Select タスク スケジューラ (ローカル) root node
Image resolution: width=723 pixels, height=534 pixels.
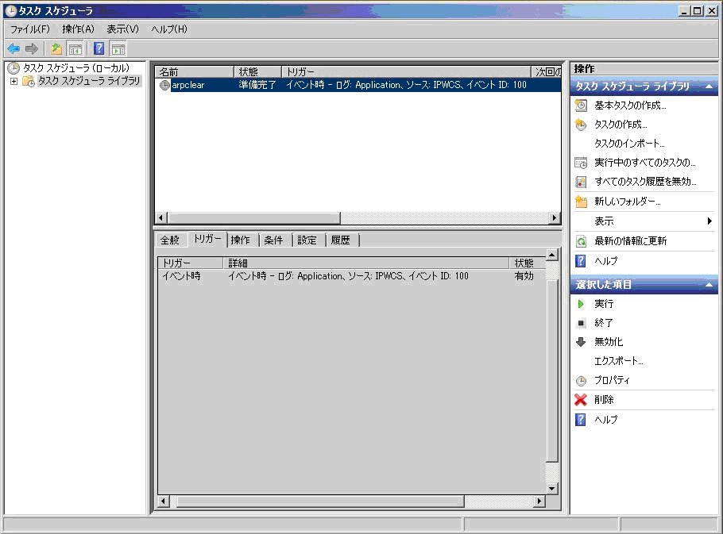coord(76,68)
